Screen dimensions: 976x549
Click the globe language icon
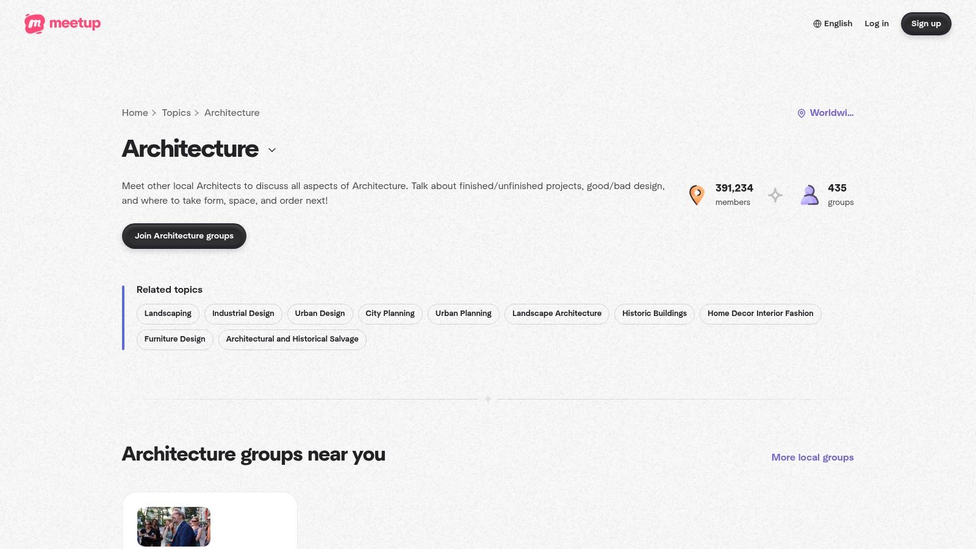click(x=817, y=24)
